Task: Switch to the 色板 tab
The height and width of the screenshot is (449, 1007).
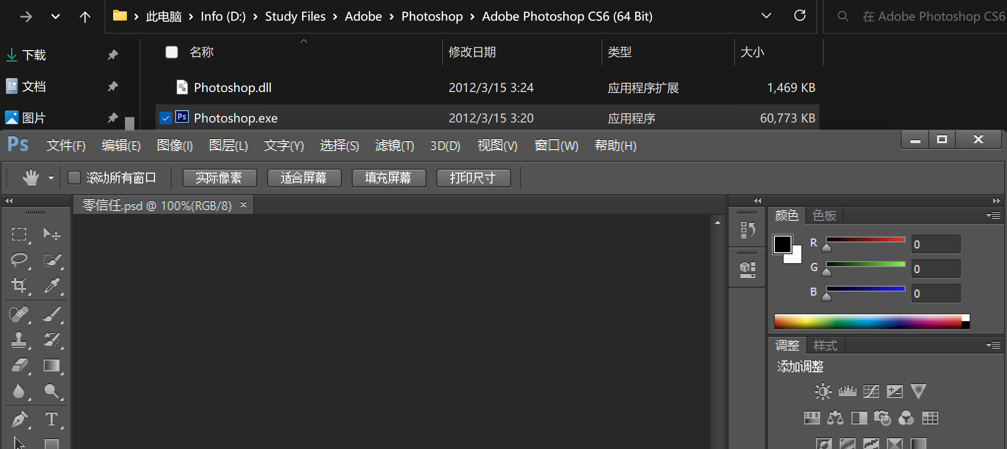Action: [x=824, y=215]
